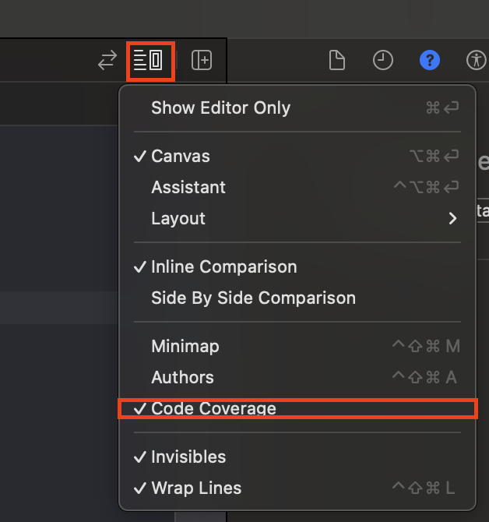The image size is (489, 522).
Task: Toggle the Canvas option off
Action: coord(181,156)
